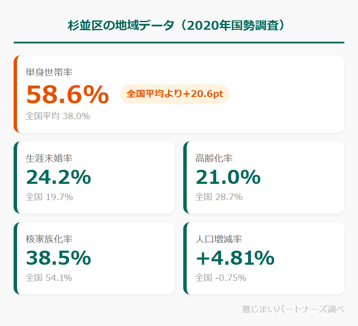This screenshot has width=358, height=326.
Task: Click the green divider line under the title
Action: click(x=179, y=43)
